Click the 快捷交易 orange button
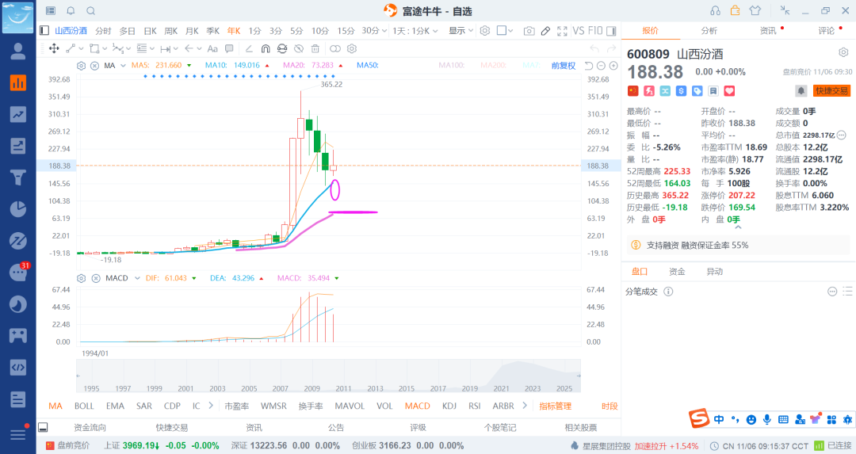Image resolution: width=856 pixels, height=454 pixels. pyautogui.click(x=832, y=91)
